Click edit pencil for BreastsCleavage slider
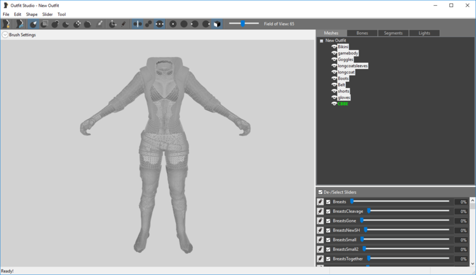This screenshot has height=275, width=476. tap(321, 211)
